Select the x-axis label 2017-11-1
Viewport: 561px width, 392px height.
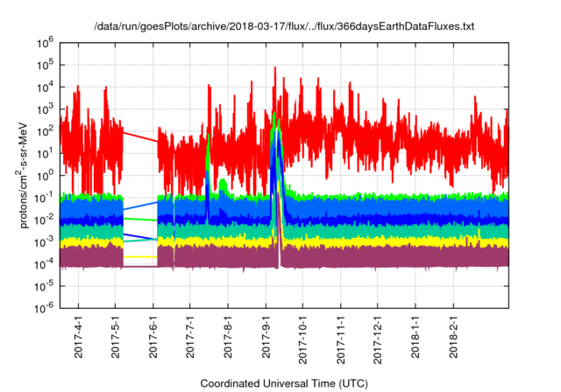coord(341,342)
